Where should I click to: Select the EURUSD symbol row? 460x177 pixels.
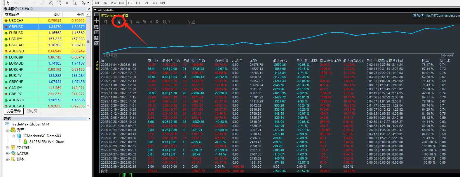[x=45, y=33]
